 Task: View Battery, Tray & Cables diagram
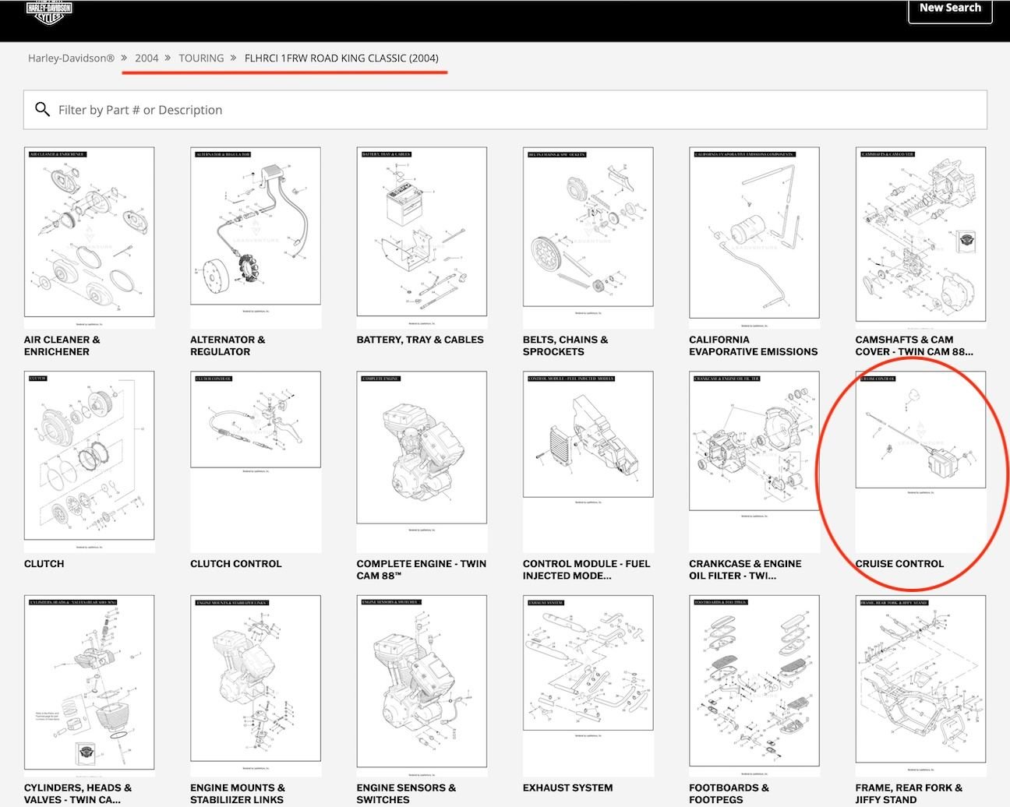tap(422, 232)
